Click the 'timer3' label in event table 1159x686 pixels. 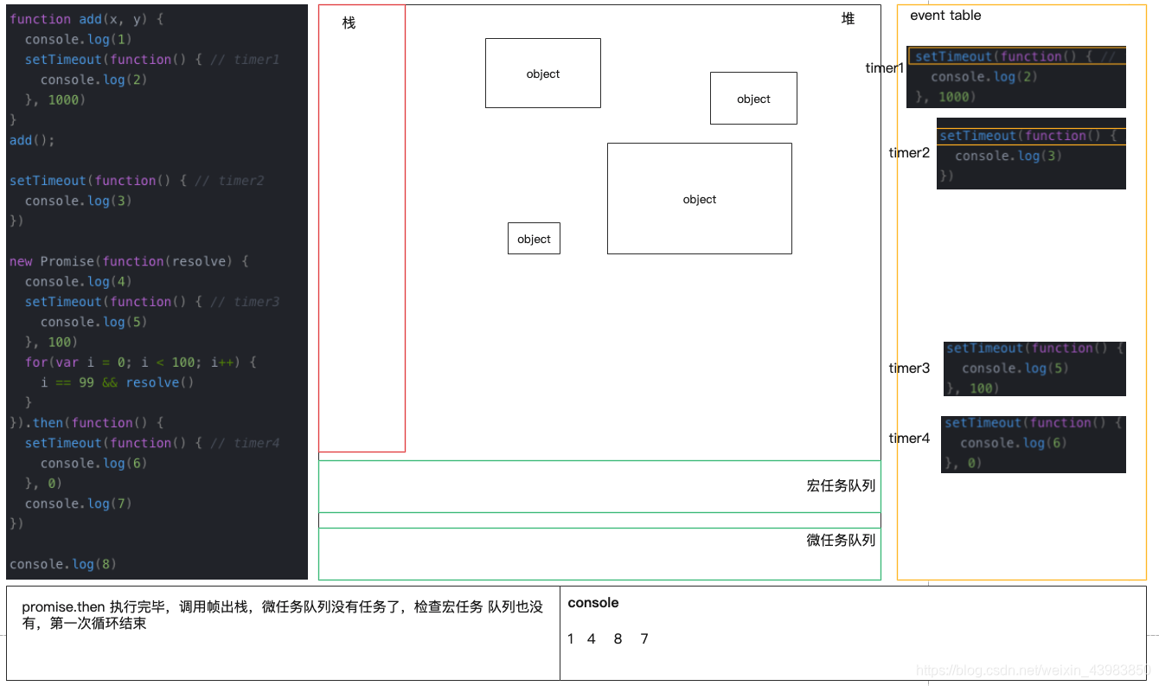[x=909, y=369]
